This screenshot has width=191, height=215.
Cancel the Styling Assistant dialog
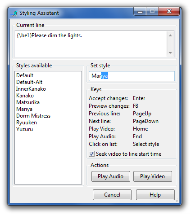tap(112, 195)
